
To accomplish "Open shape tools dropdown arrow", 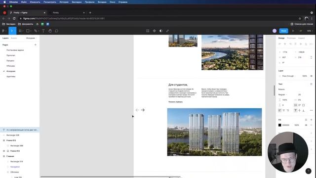I will 31,31.
